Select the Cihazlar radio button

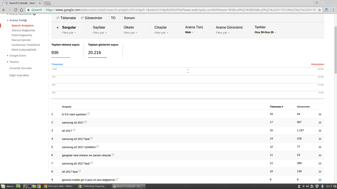pyautogui.click(x=150, y=27)
